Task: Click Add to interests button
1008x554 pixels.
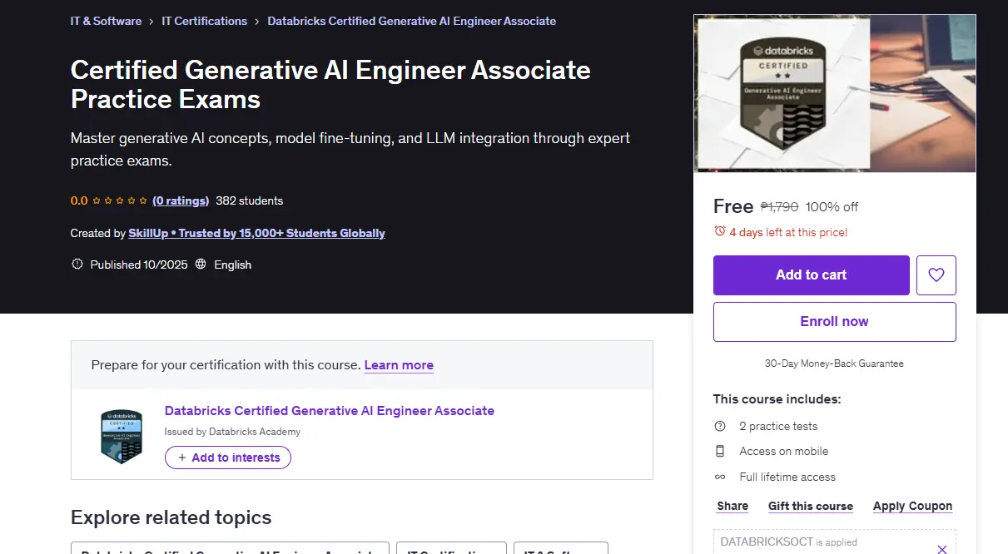Action: coord(228,458)
